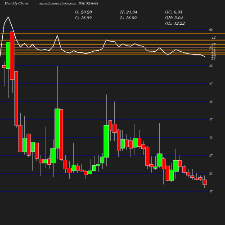Click the "52" price axis label
The height and width of the screenshot is (225, 225).
tap(211, 66)
